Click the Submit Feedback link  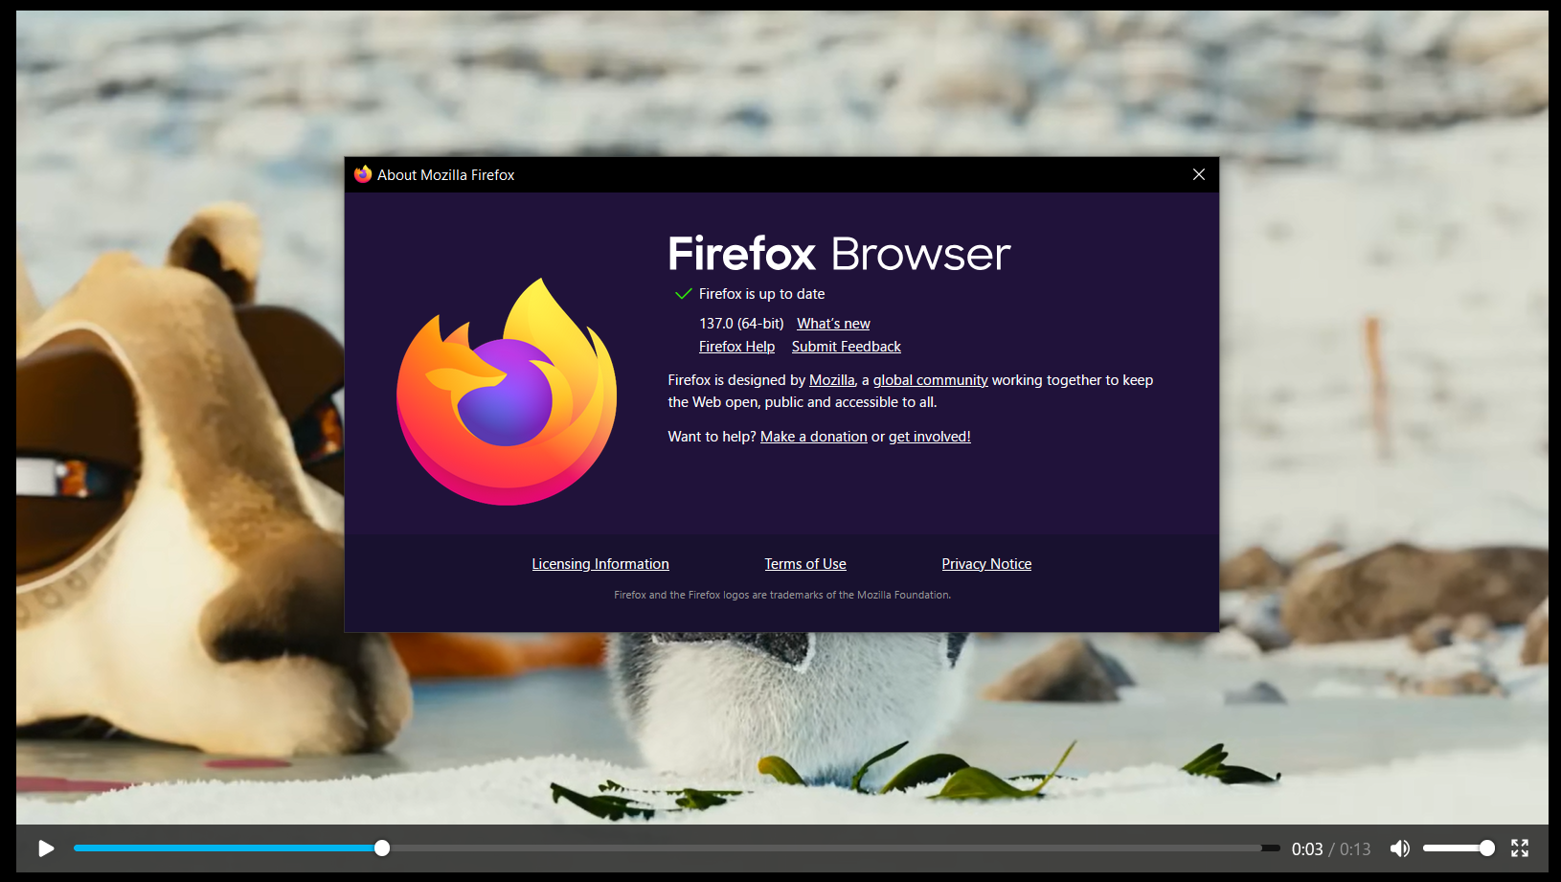(x=847, y=347)
